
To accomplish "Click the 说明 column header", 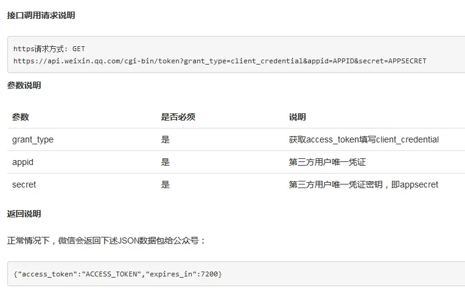I will pos(297,117).
